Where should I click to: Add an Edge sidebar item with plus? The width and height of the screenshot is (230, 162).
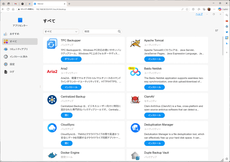[x=227, y=52]
